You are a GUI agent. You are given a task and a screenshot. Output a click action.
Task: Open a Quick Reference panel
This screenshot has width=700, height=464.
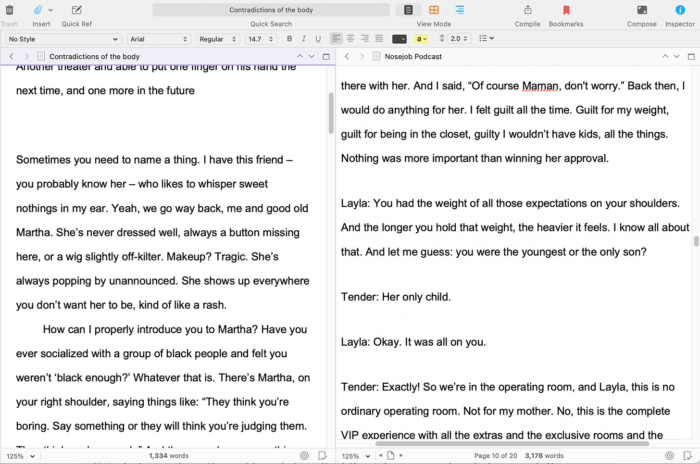pyautogui.click(x=76, y=10)
